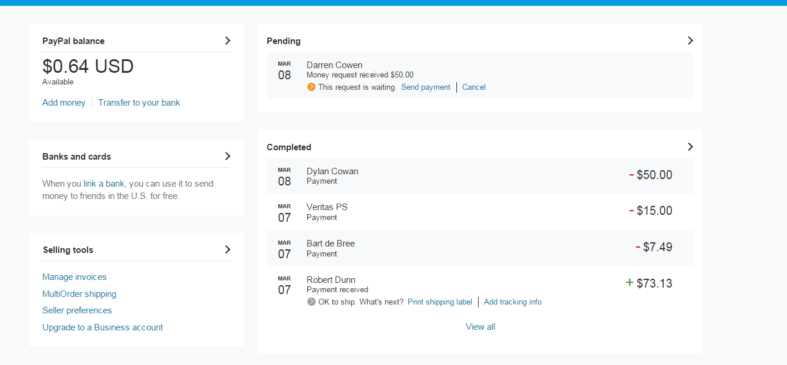Go to MultiOrder shipping
787x365 pixels.
click(x=79, y=294)
